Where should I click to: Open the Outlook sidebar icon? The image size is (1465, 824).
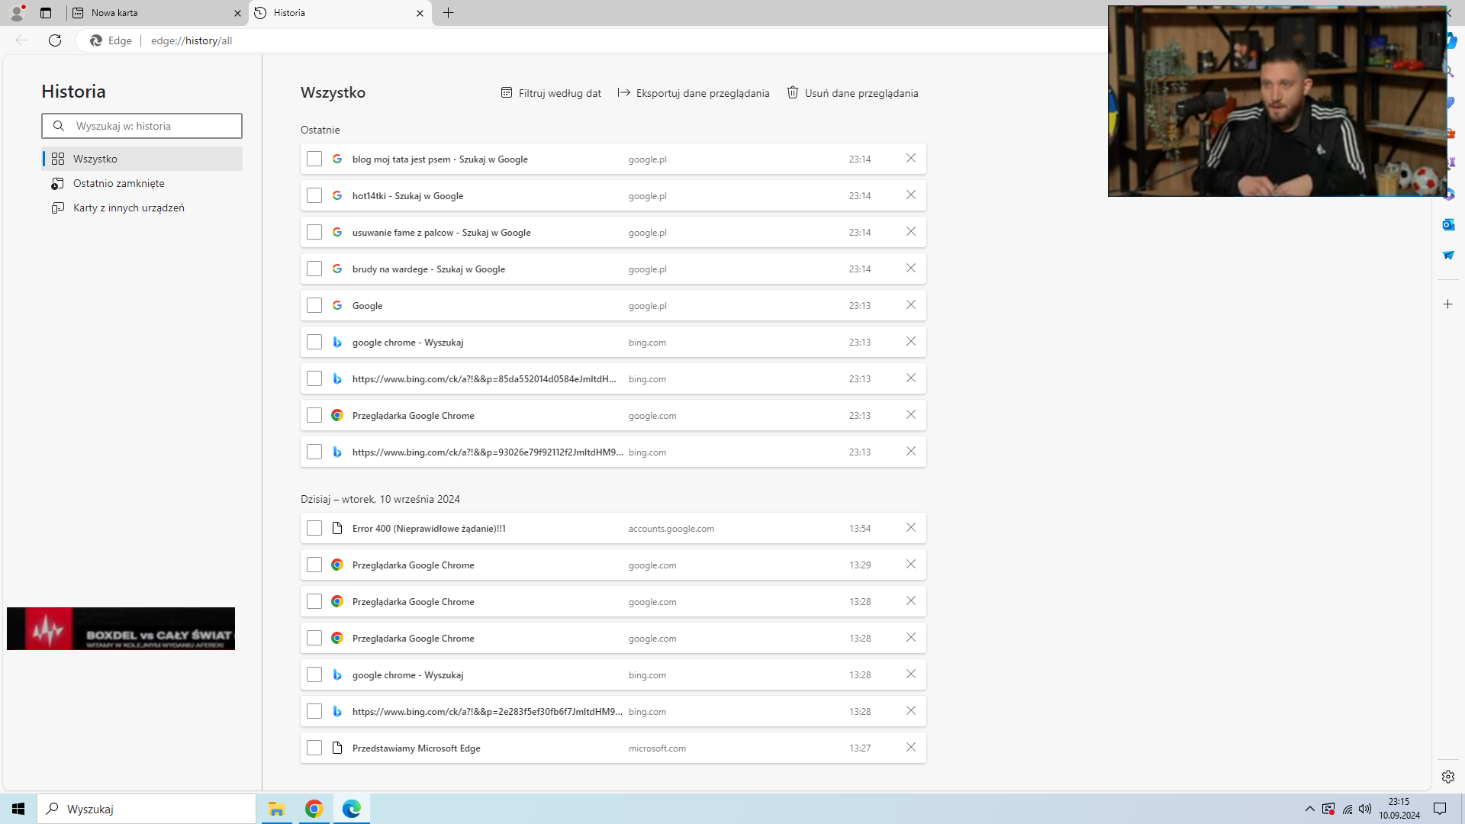(x=1448, y=224)
